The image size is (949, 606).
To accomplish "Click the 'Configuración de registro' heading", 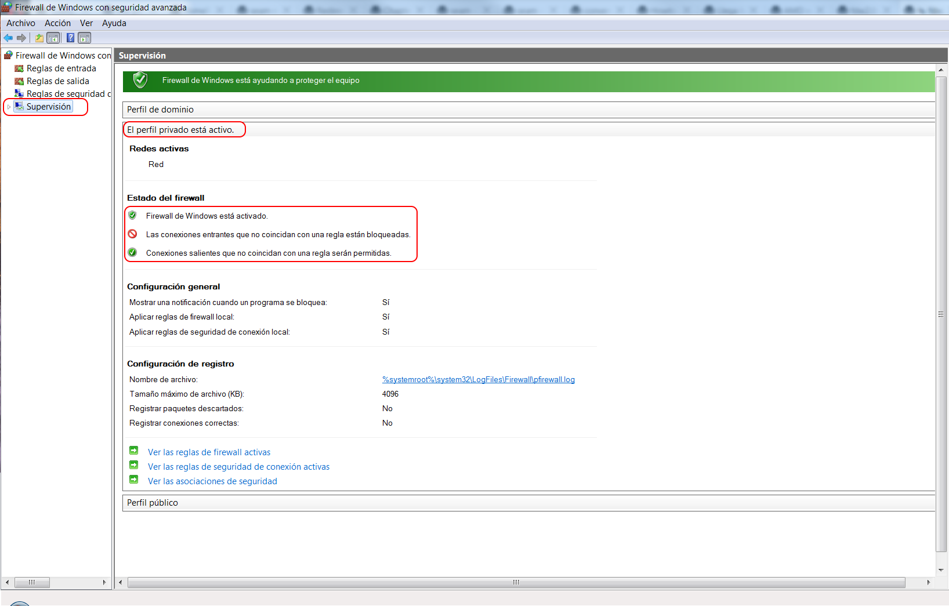I will point(180,364).
